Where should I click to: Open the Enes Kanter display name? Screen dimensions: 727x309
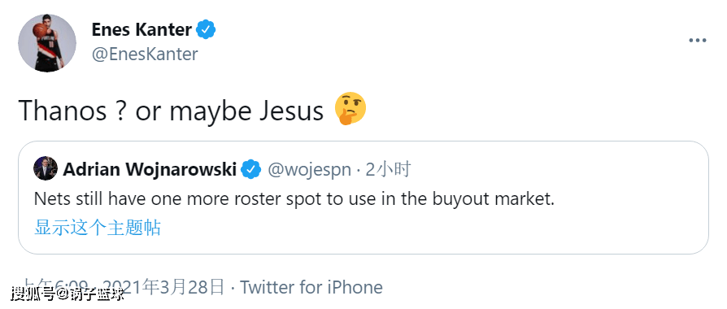click(141, 30)
